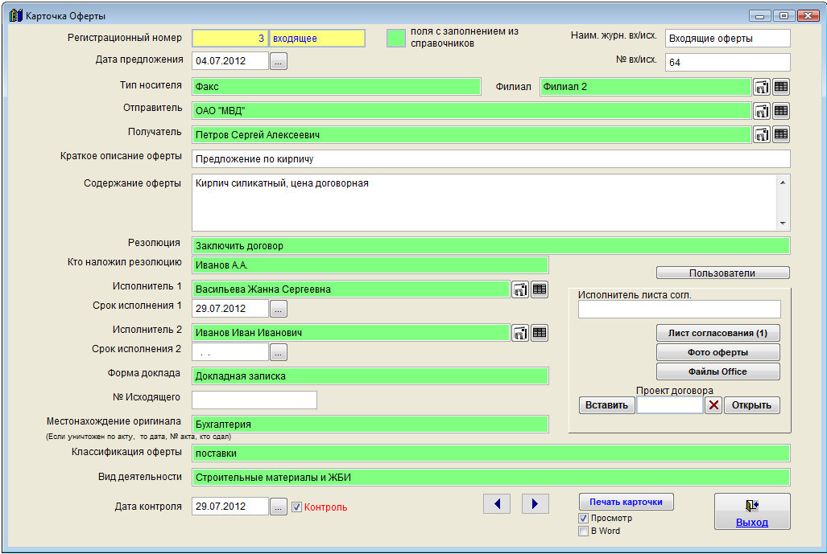This screenshot has width=827, height=554.
Task: Uncheck the Просмотр checkbox
Action: coord(584,519)
